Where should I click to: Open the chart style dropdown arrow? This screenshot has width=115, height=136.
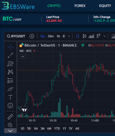pos(105,36)
